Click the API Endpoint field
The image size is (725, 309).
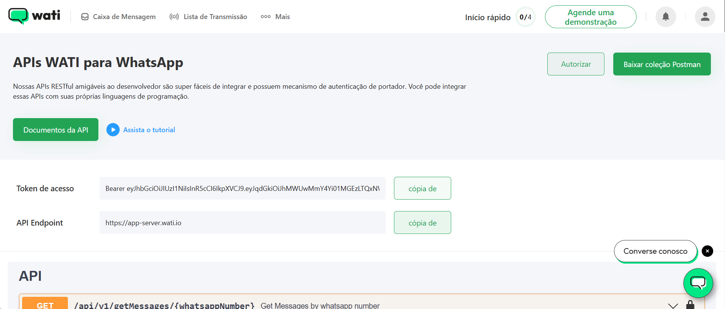pos(243,223)
